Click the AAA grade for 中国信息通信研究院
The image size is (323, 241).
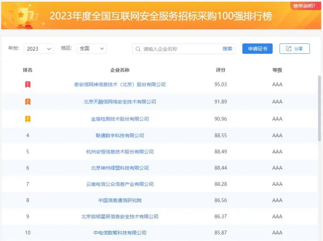(x=277, y=200)
